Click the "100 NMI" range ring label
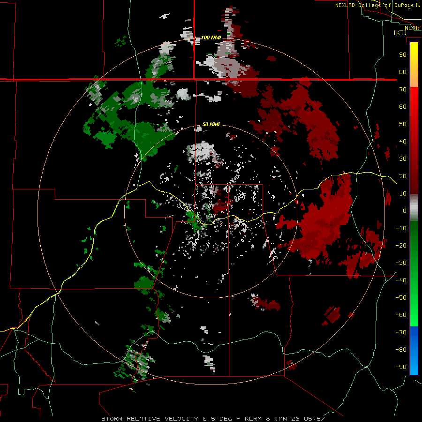Viewport: 422px width, 422px height. click(211, 38)
